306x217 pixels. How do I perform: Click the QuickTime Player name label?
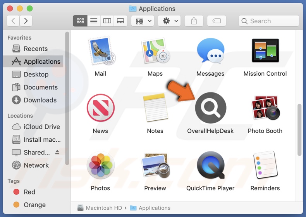210,188
